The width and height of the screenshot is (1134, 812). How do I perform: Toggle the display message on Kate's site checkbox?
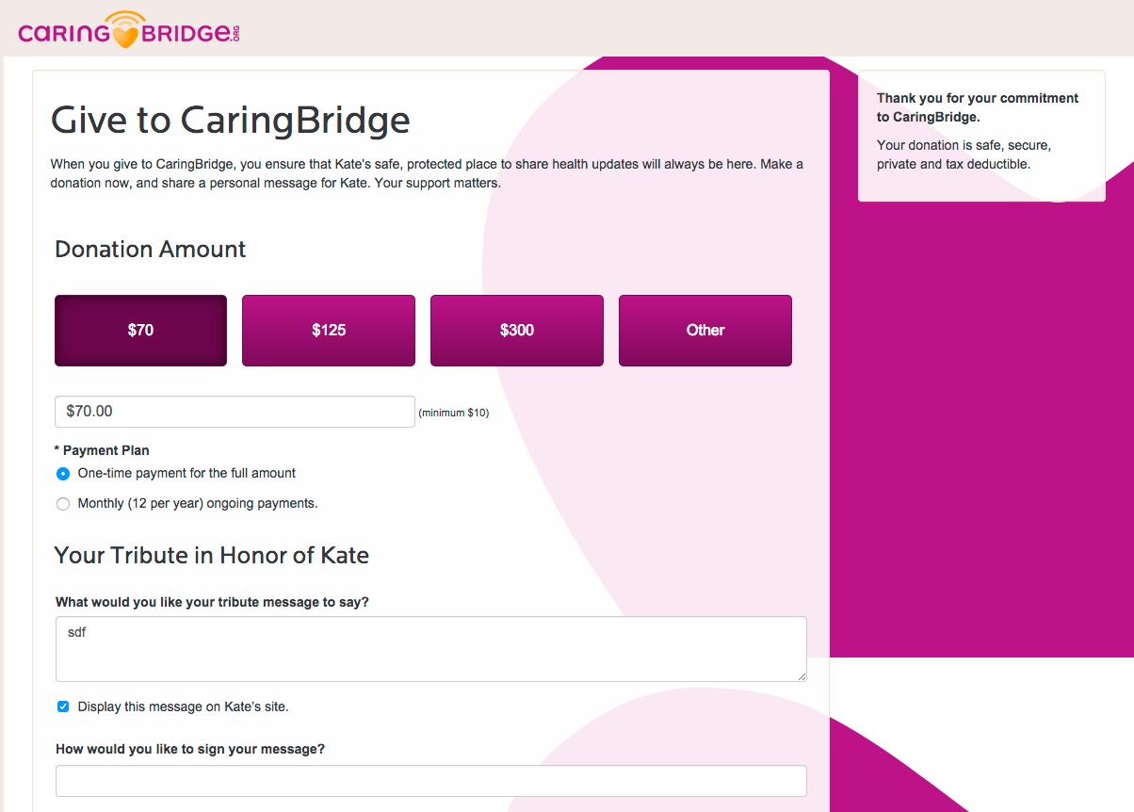pos(63,706)
